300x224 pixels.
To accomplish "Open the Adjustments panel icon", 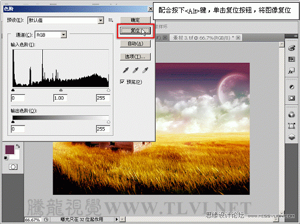I will [x=291, y=87].
